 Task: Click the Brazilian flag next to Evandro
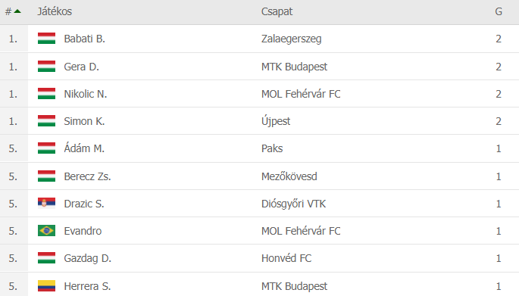click(46, 231)
